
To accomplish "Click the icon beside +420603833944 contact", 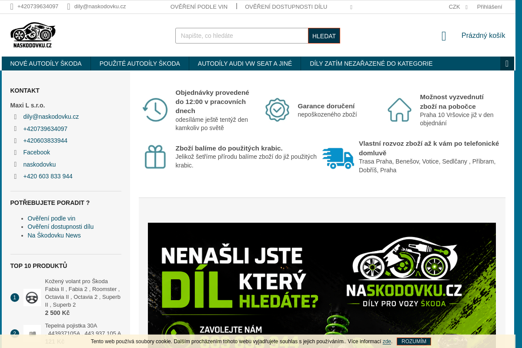I will click(16, 141).
